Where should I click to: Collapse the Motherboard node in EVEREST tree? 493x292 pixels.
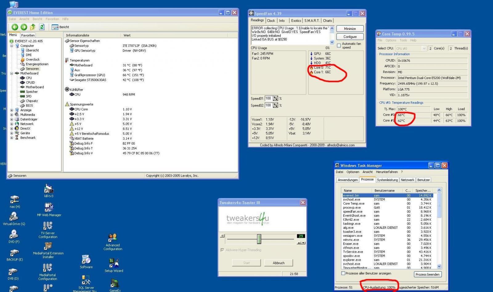12,73
